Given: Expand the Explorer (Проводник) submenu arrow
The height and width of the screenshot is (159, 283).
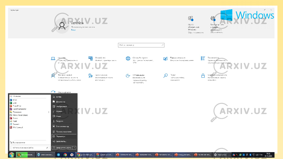Looking at the screenshot, I should 49,112.
